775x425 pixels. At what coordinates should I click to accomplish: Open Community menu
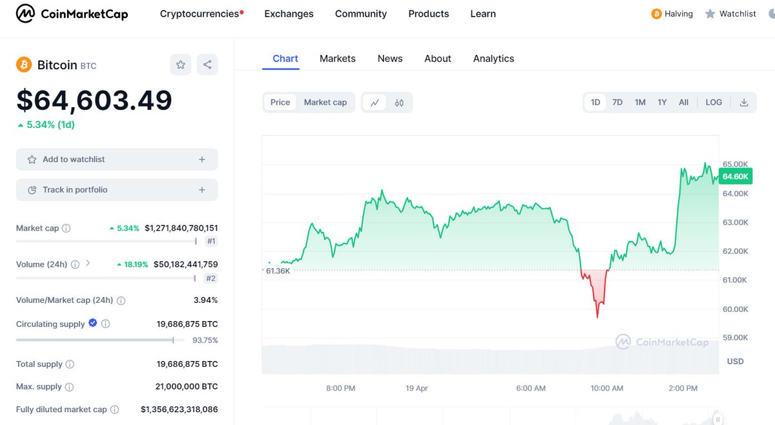(x=361, y=14)
